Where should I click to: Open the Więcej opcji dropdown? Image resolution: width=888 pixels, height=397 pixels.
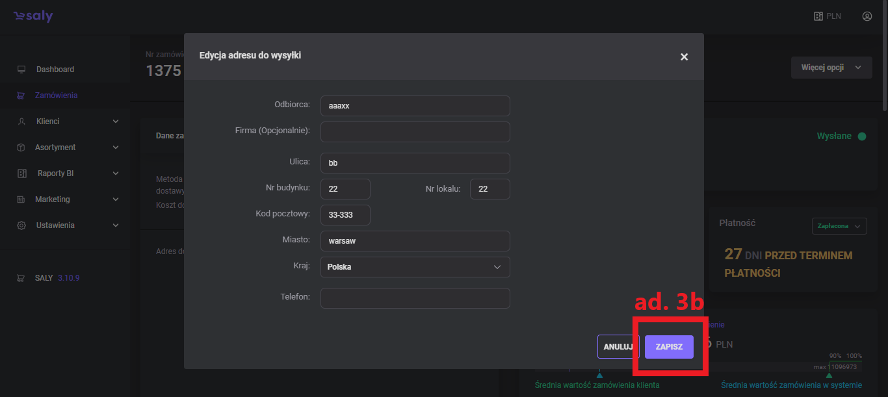[831, 68]
